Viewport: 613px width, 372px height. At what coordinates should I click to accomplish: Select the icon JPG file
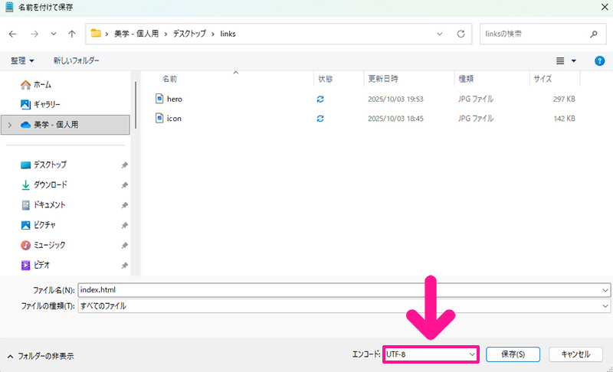click(x=173, y=119)
